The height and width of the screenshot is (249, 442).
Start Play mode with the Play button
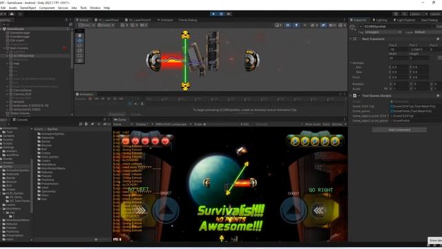pos(213,14)
